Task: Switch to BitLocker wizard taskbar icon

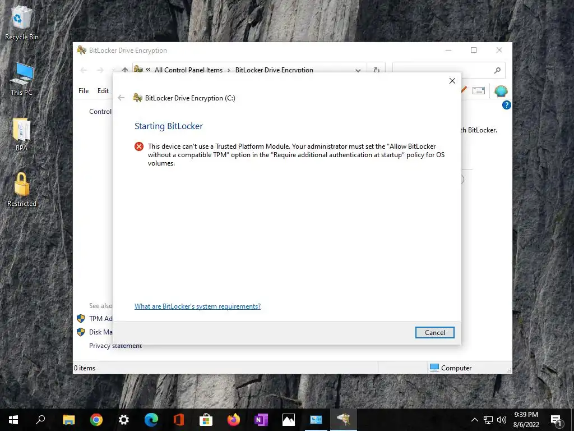Action: coord(344,420)
